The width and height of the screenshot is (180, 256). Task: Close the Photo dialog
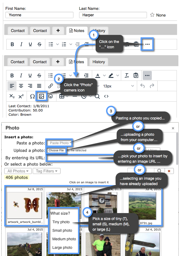[173, 128]
